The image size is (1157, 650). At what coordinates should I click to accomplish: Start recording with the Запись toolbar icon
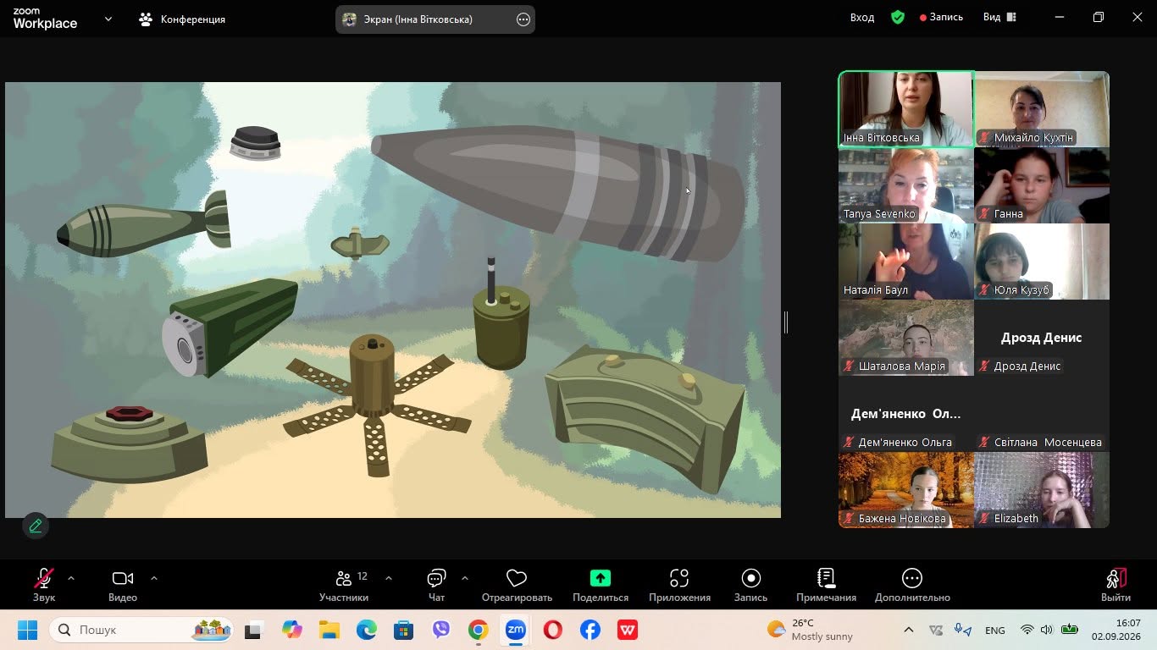pyautogui.click(x=750, y=578)
